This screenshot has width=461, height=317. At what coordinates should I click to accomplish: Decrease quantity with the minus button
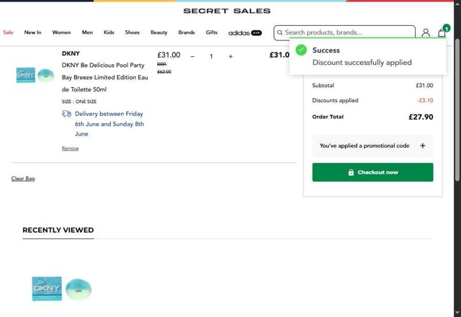tap(192, 56)
